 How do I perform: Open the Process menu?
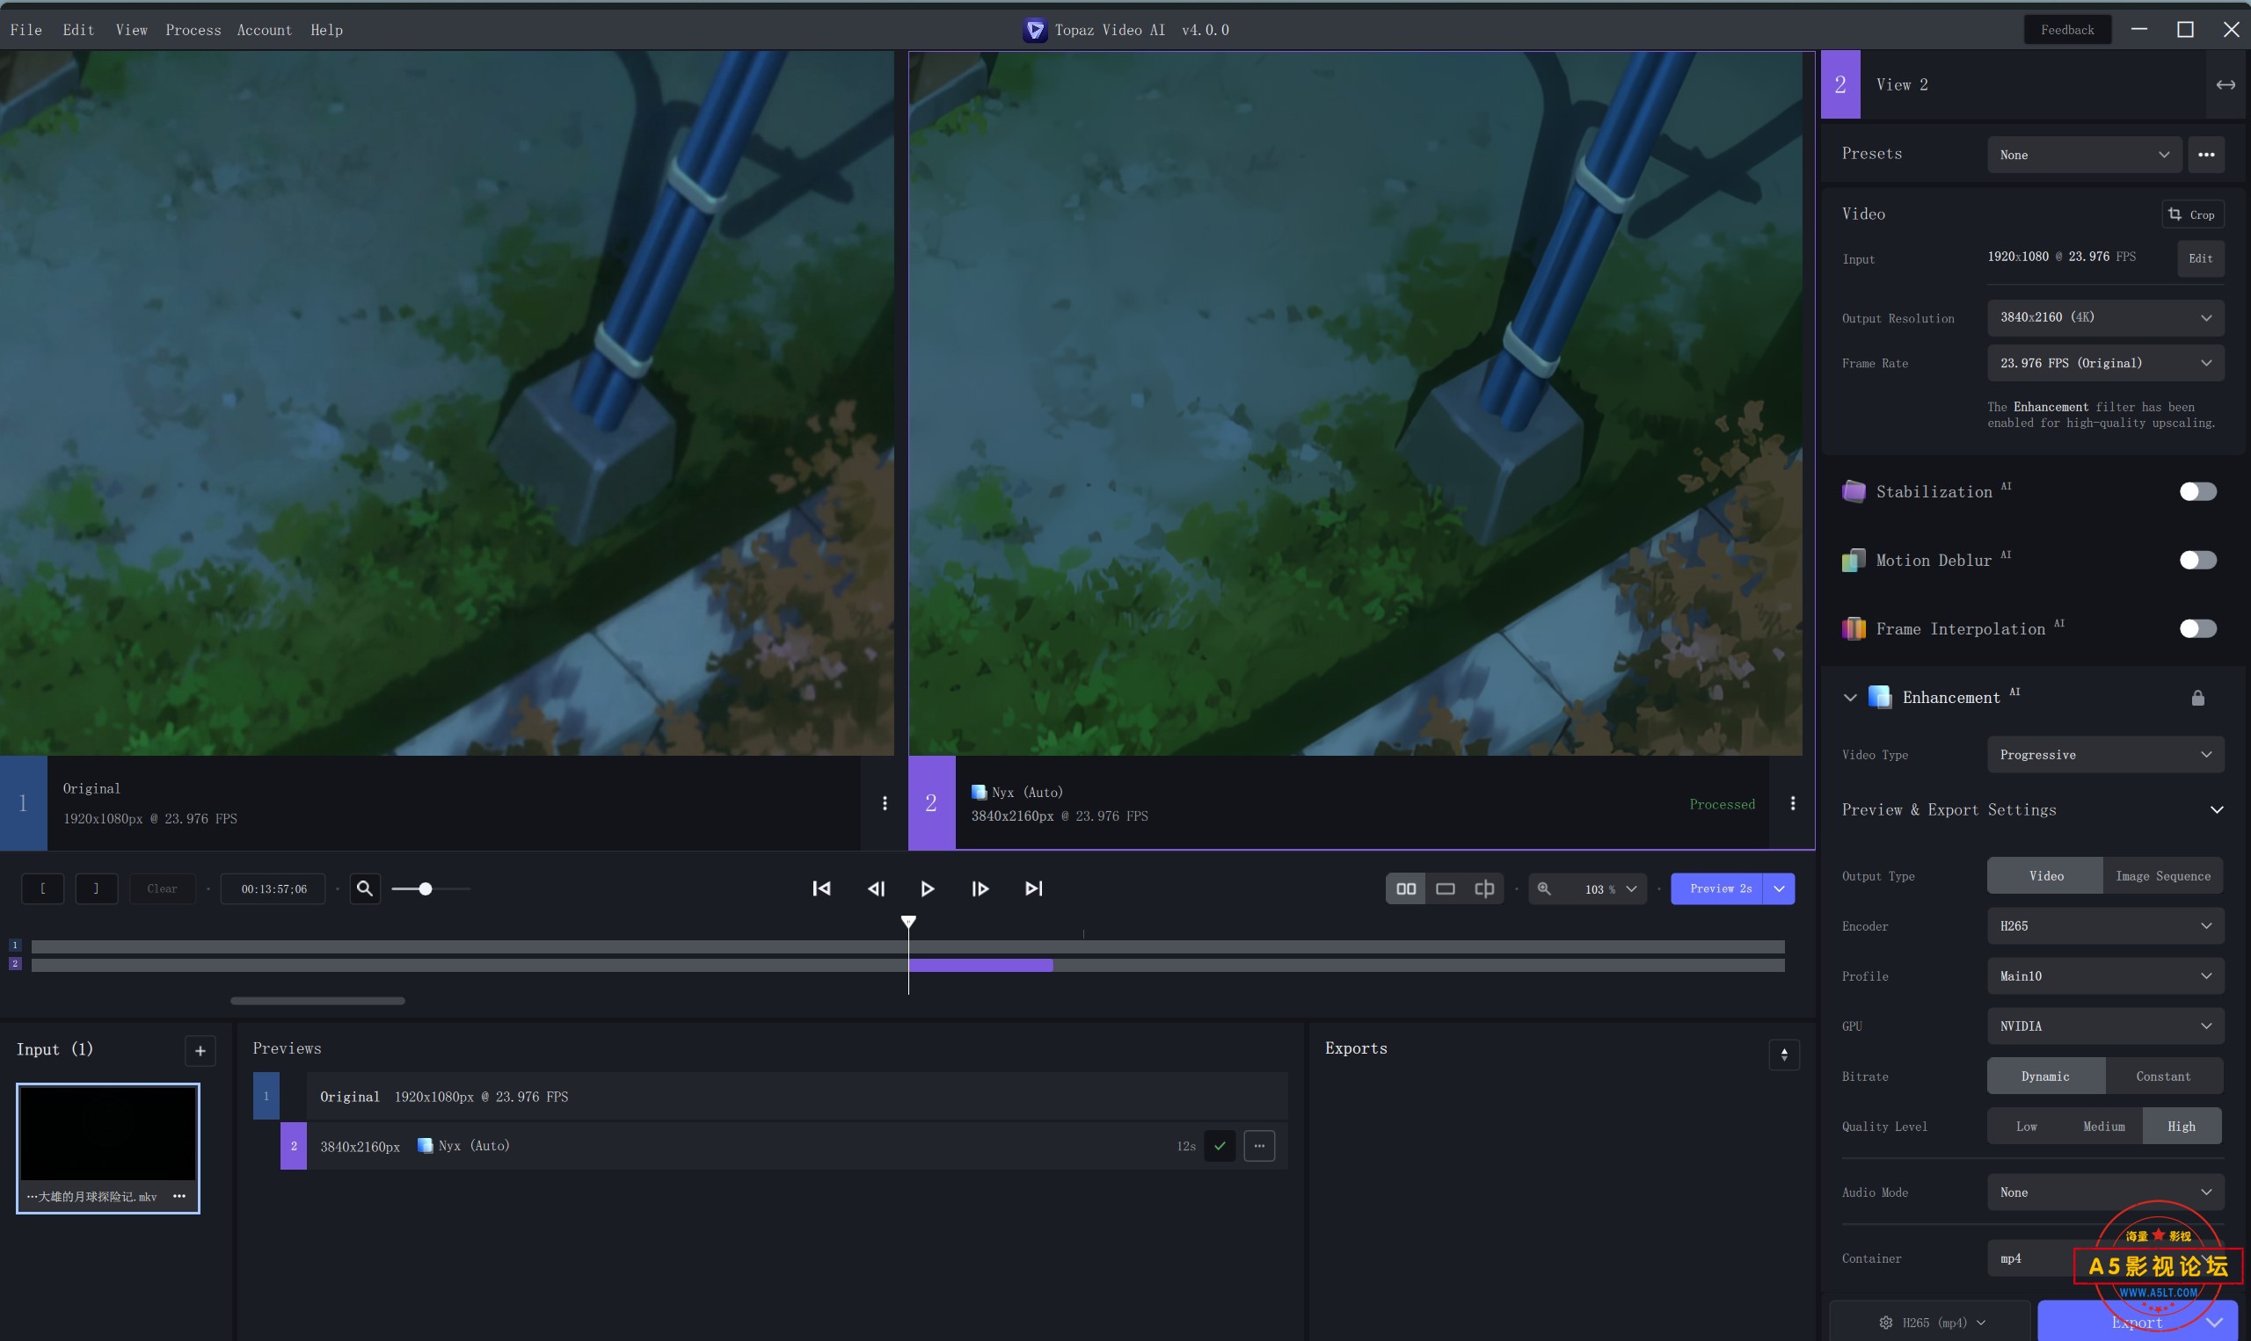193,30
